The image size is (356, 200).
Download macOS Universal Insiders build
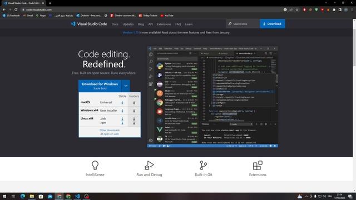(134, 102)
